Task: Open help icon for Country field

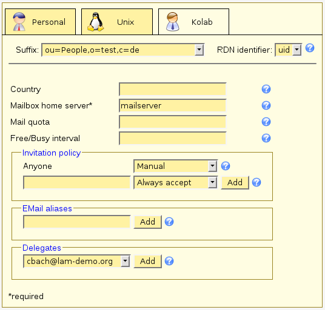Action: 266,89
